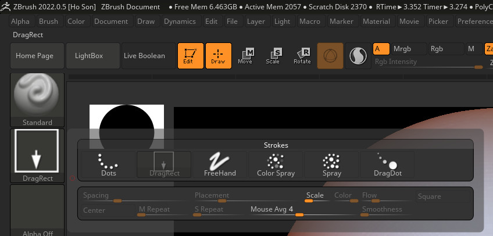This screenshot has height=236, width=493.
Task: Enable the A channel button
Action: [381, 49]
